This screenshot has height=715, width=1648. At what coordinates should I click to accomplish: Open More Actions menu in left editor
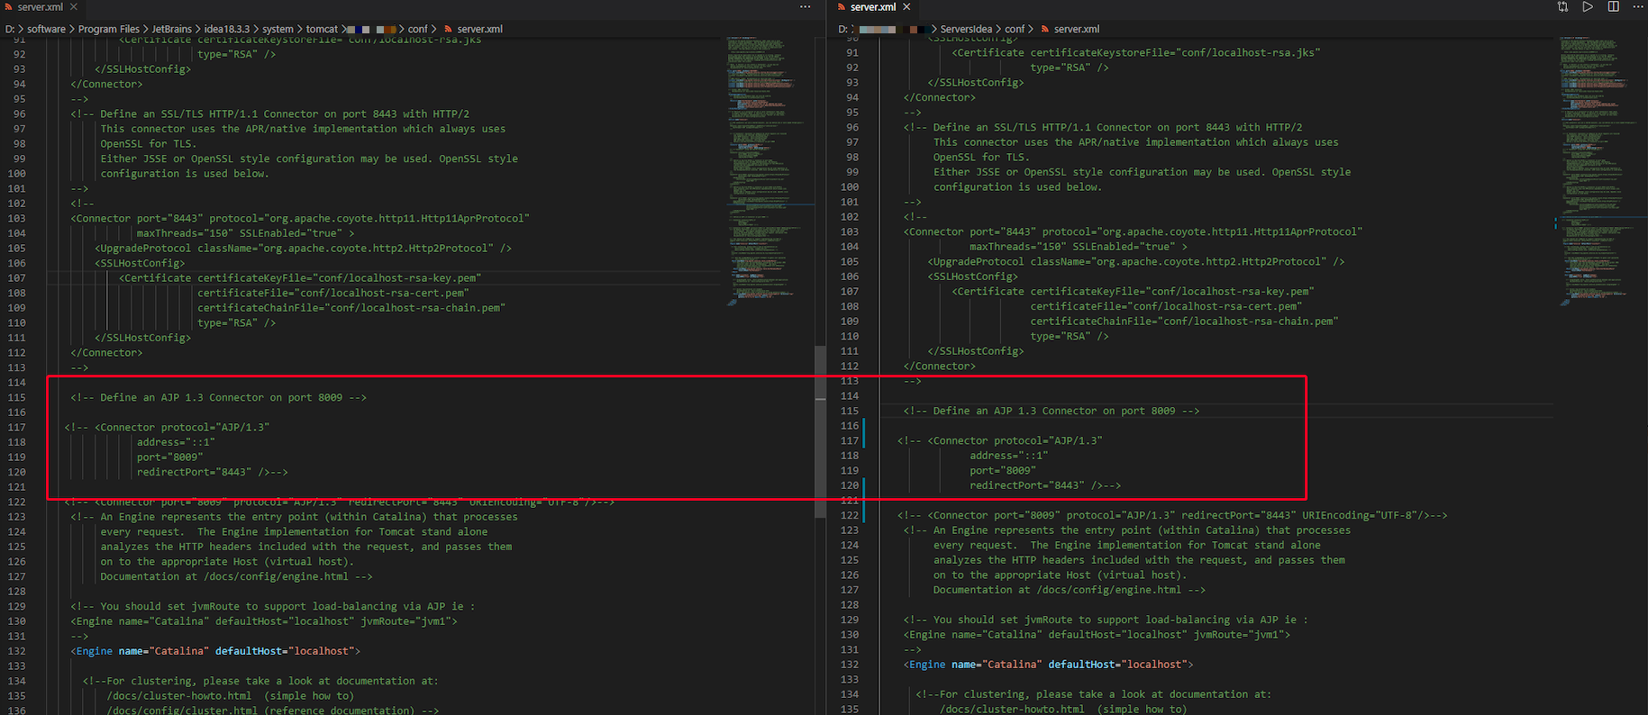point(805,7)
